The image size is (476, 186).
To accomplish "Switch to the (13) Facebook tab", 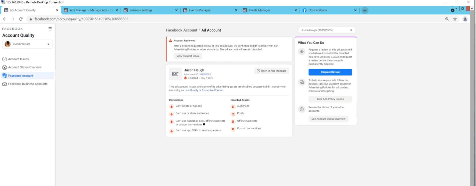I will [317, 10].
